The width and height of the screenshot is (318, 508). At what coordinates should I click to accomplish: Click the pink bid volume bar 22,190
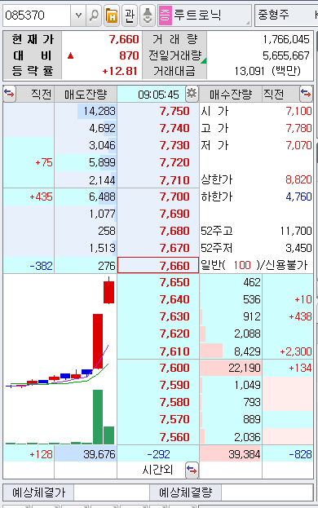tap(231, 368)
